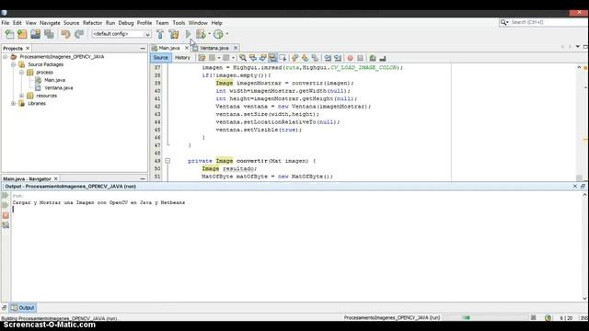
Task: Close the Projects panel tab
Action: coord(28,49)
